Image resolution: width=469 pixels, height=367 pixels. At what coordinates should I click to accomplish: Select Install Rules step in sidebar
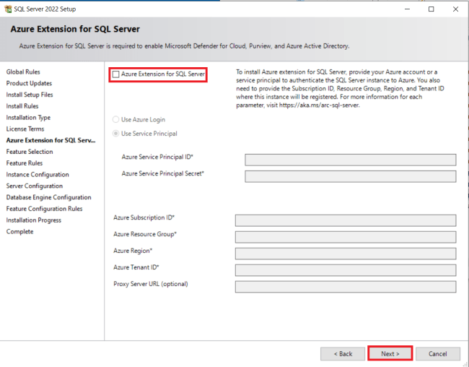tap(22, 106)
